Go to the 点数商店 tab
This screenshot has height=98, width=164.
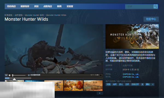click(x=48, y=6)
